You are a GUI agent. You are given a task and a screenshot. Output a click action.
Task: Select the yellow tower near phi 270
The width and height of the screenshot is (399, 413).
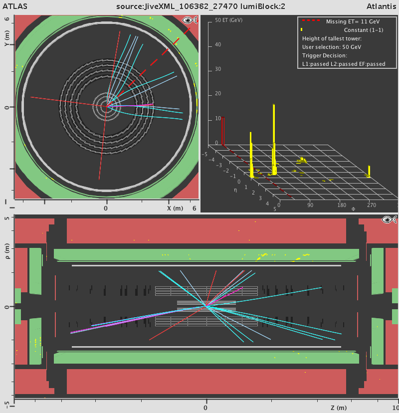click(x=369, y=171)
